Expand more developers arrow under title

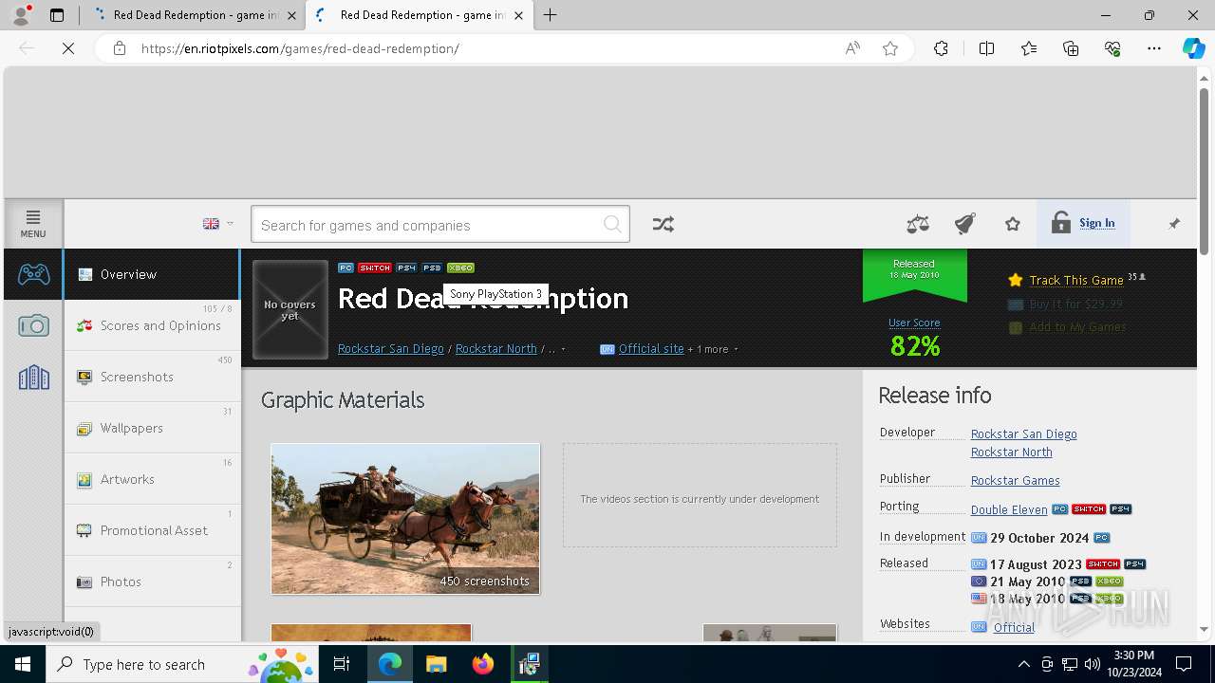tap(563, 349)
